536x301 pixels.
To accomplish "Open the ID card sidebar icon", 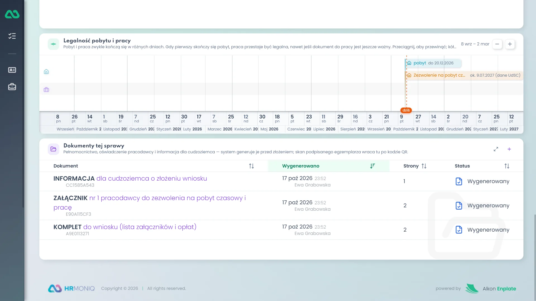I will coord(12,70).
